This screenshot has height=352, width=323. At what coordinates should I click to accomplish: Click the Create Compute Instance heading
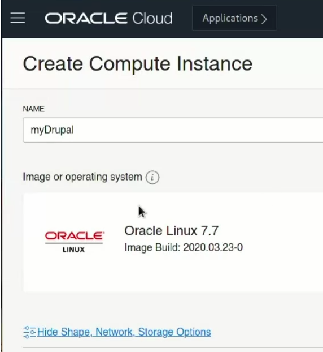(x=138, y=64)
